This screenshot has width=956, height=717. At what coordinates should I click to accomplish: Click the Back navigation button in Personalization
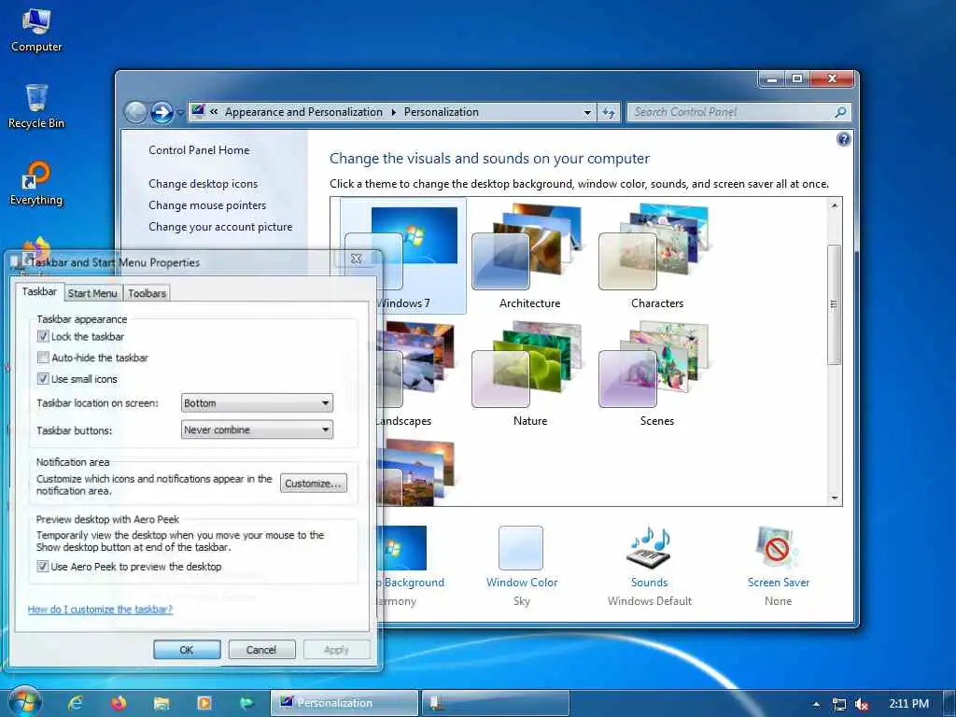pyautogui.click(x=135, y=112)
